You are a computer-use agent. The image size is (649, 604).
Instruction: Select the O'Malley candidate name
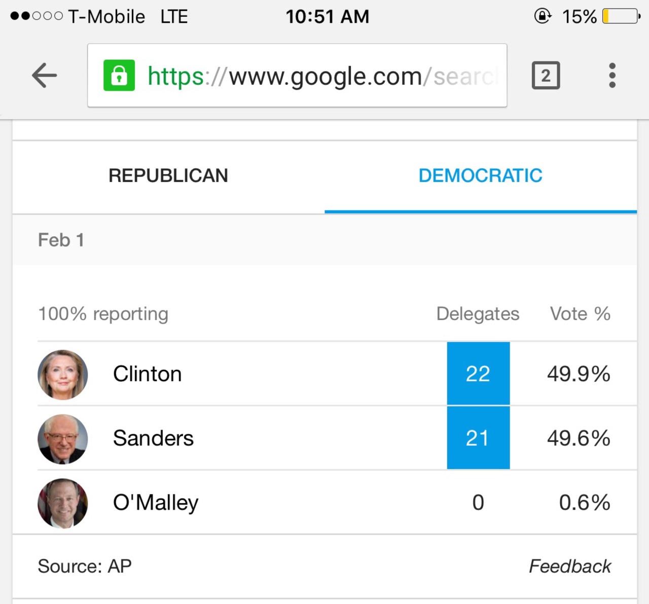click(x=156, y=503)
